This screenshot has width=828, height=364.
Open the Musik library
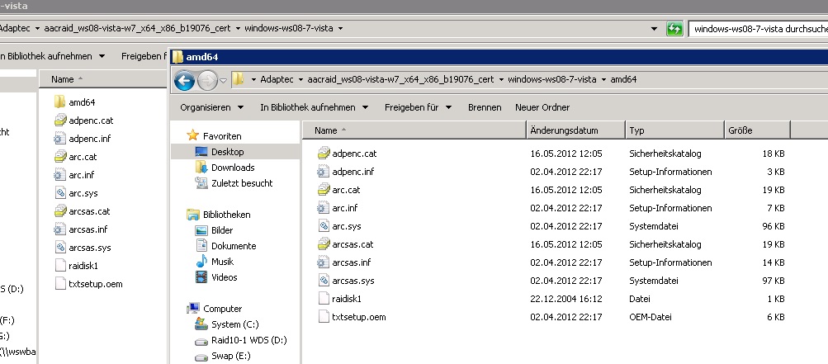coord(222,262)
